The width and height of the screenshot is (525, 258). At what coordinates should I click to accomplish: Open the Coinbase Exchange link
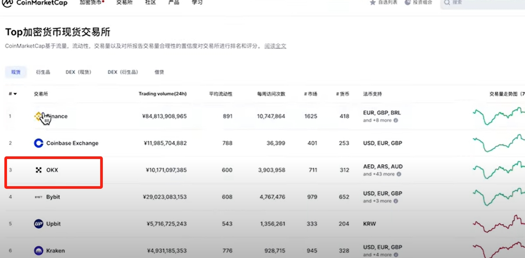(72, 143)
